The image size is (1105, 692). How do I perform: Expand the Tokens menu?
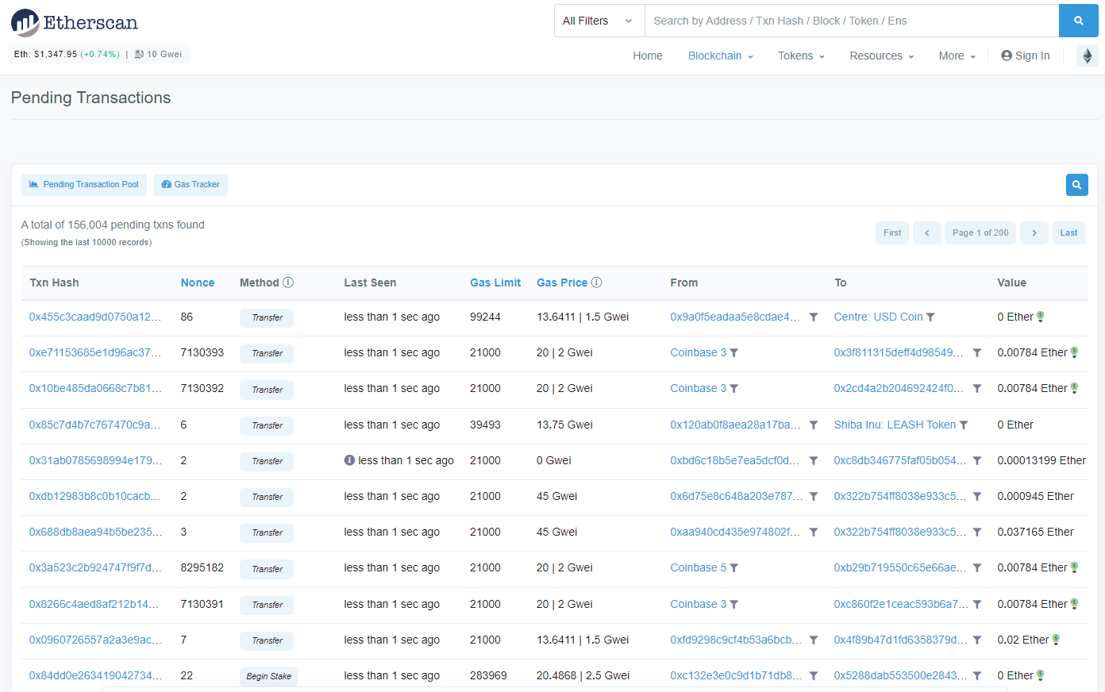[800, 56]
